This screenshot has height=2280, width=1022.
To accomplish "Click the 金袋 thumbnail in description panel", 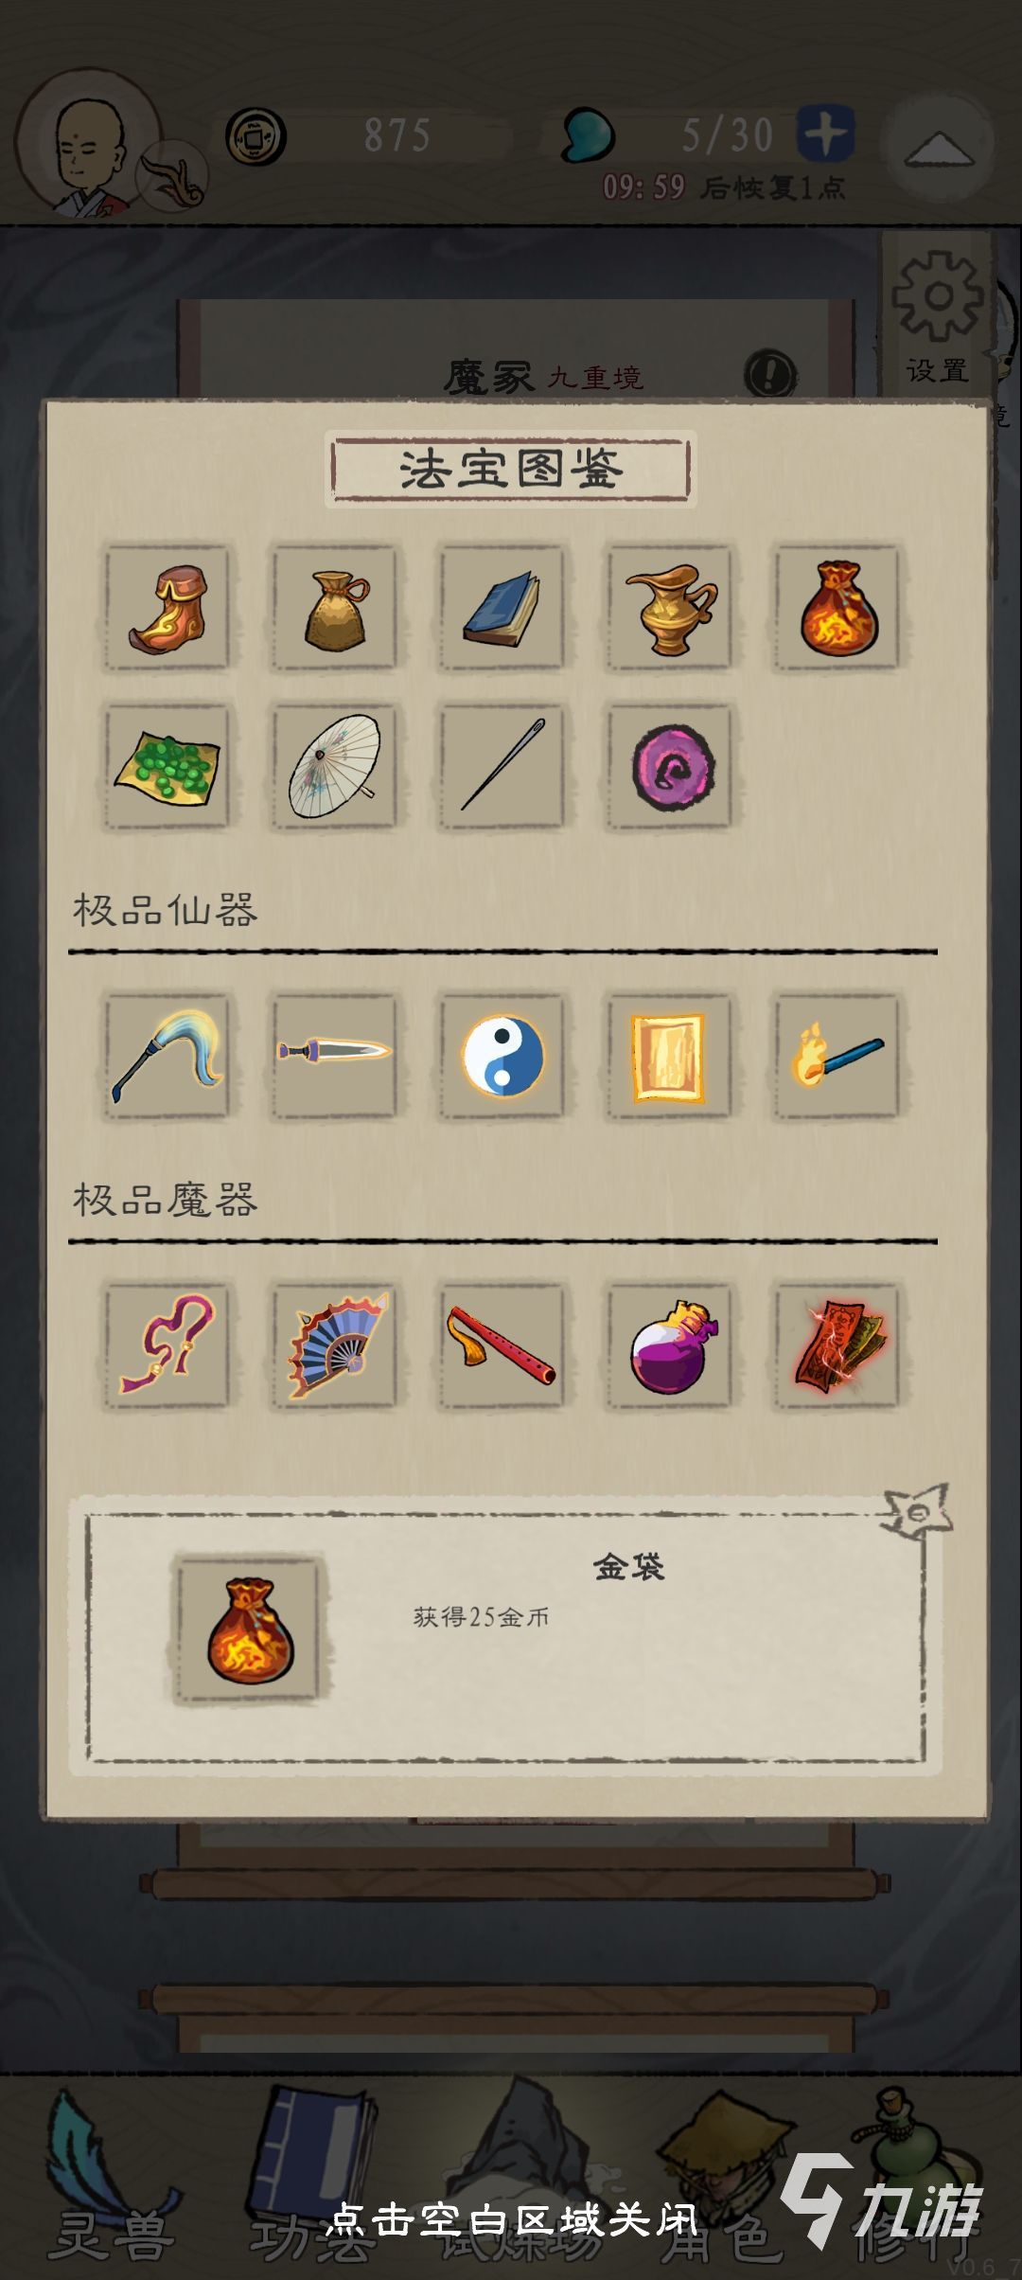I will tap(250, 1630).
